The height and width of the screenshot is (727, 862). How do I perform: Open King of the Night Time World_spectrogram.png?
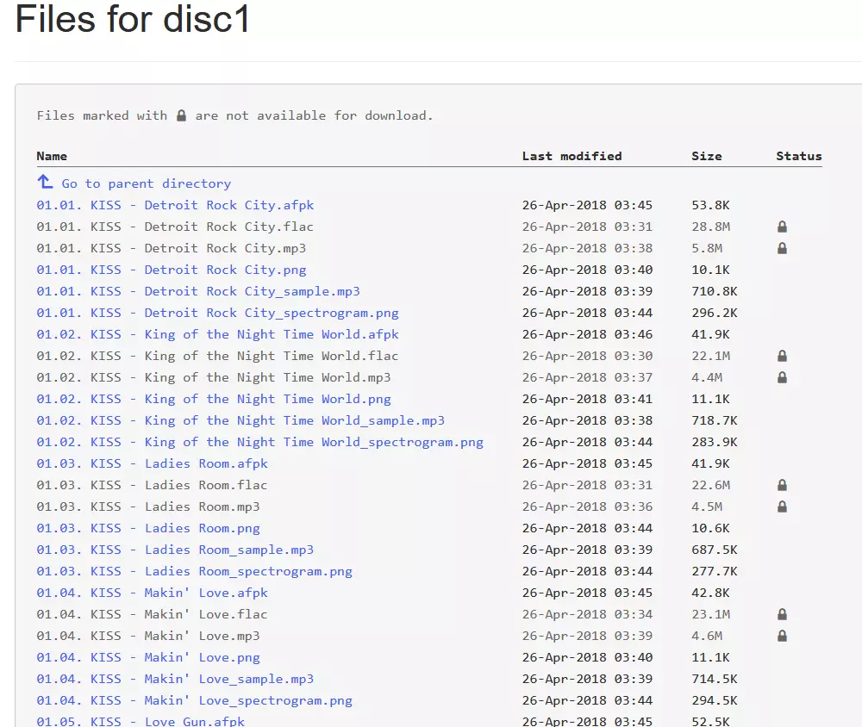click(x=259, y=442)
